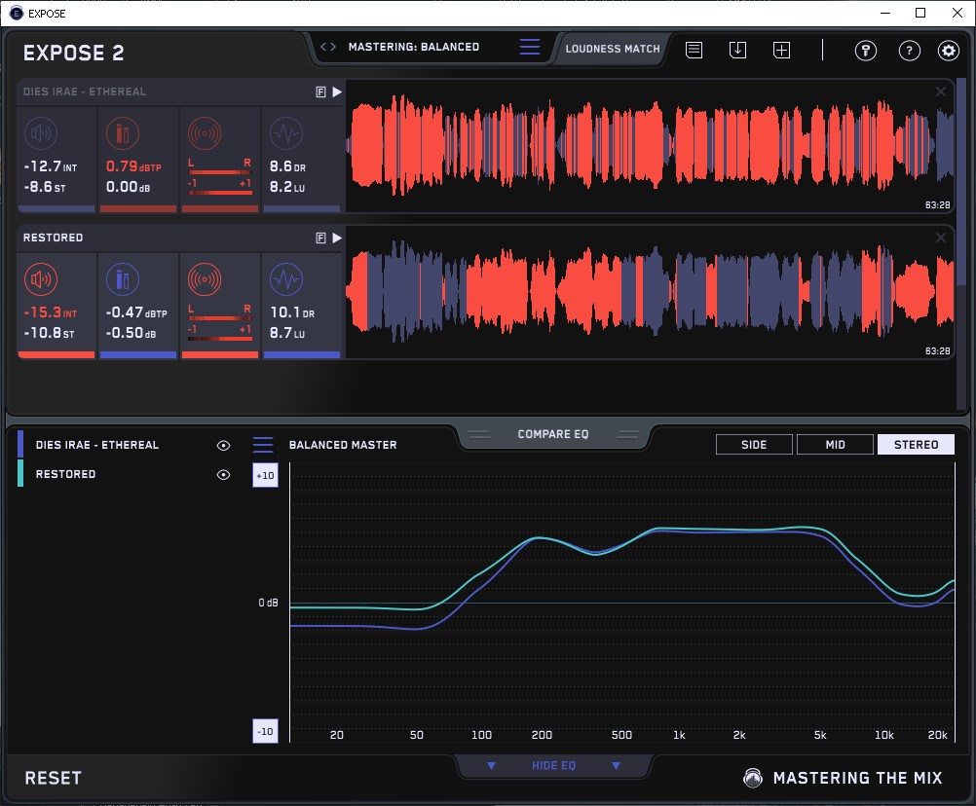Viewport: 976px width, 806px height.
Task: Click the stereo phase icon on Restored track
Action: 205,279
